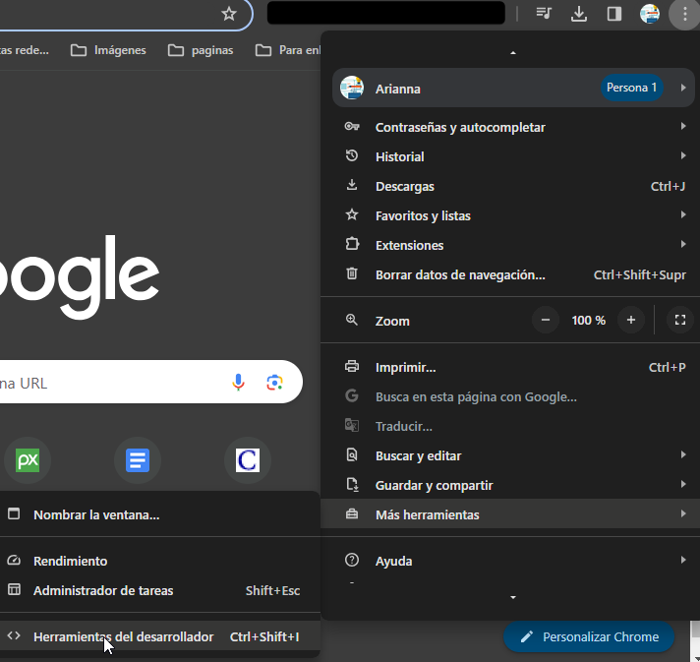Click the bookmark star in address bar
Screen dimensions: 700x662
tap(228, 14)
